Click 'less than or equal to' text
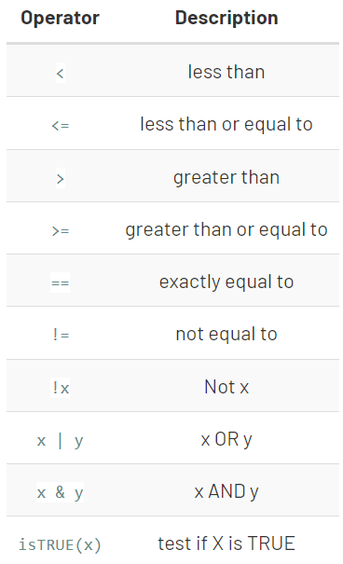 226,125
